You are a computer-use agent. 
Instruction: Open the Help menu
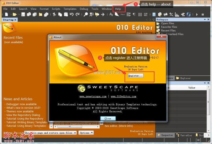pyautogui.click(x=118, y=9)
